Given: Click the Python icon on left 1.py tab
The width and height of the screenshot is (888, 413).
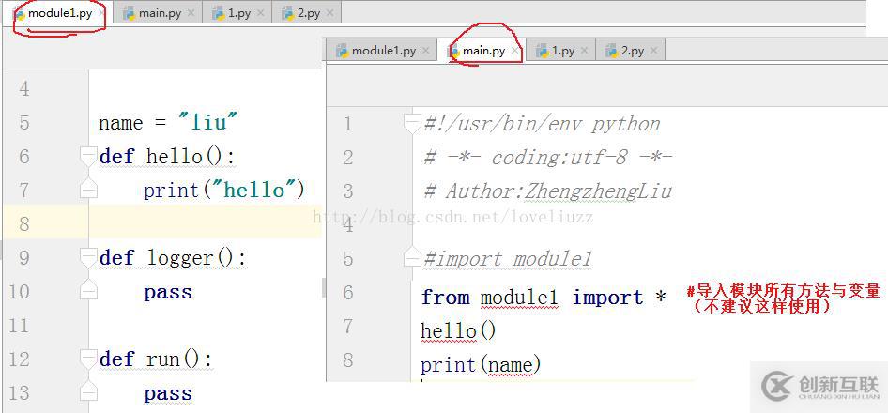Looking at the screenshot, I should point(219,13).
